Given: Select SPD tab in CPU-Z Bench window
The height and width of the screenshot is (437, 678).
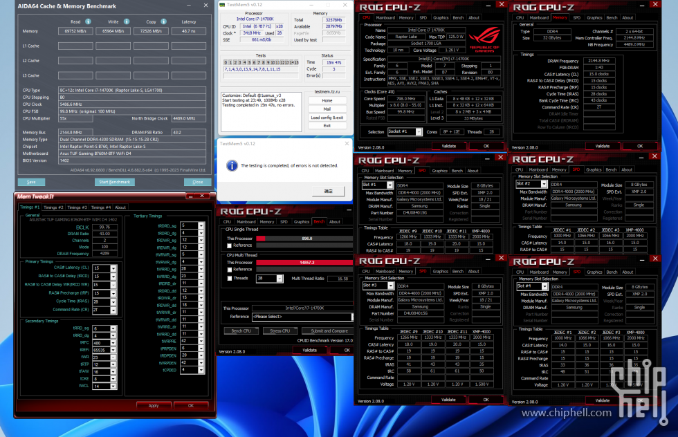Looking at the screenshot, I should pos(284,222).
